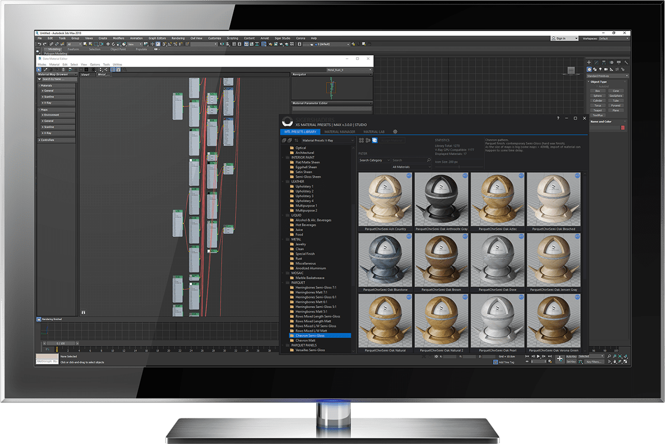The width and height of the screenshot is (665, 444).
Task: Open the Create tab in command panel
Action: (589, 62)
